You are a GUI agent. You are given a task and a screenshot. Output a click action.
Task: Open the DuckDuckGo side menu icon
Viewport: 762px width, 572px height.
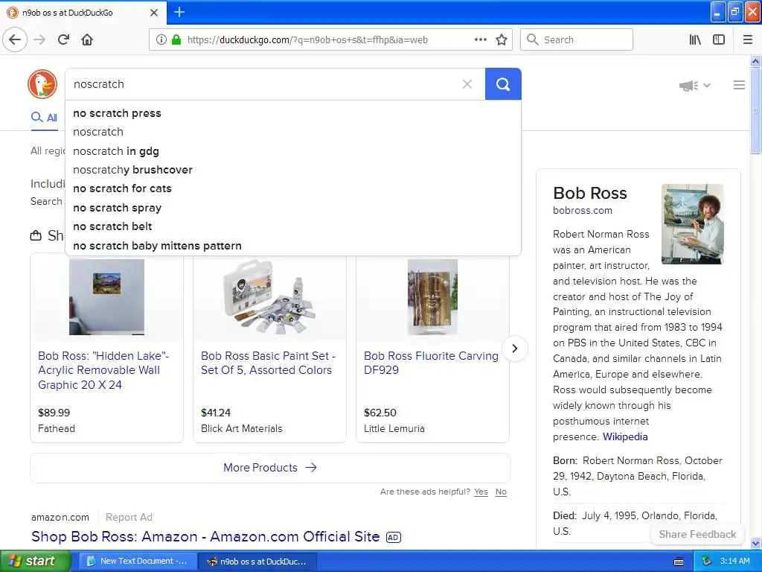coord(739,85)
